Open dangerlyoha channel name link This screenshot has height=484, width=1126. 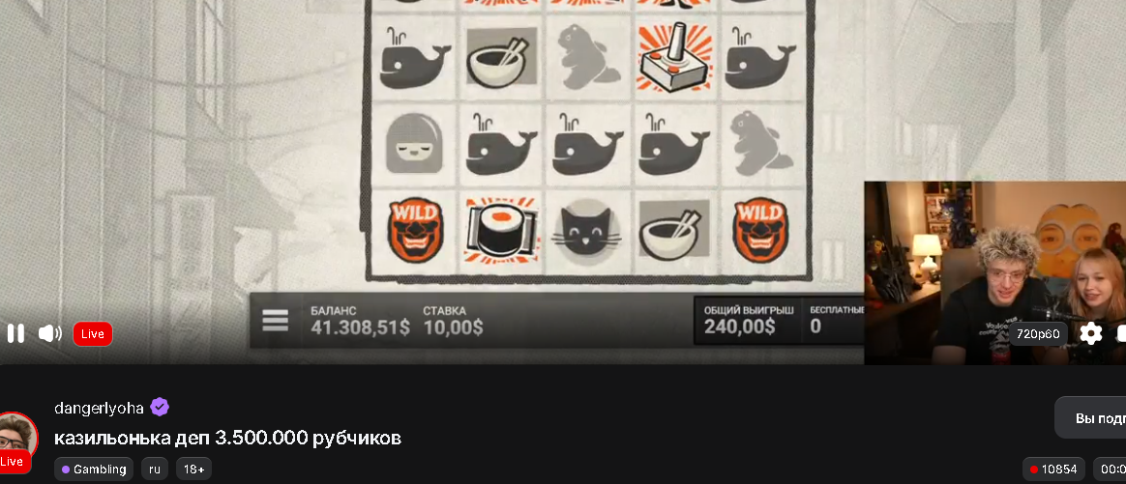coord(99,408)
